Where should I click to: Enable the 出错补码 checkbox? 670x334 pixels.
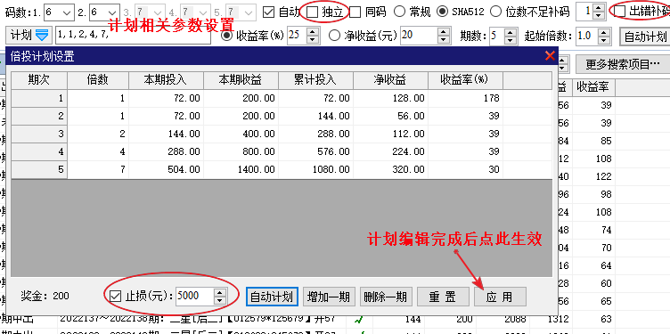click(x=619, y=12)
